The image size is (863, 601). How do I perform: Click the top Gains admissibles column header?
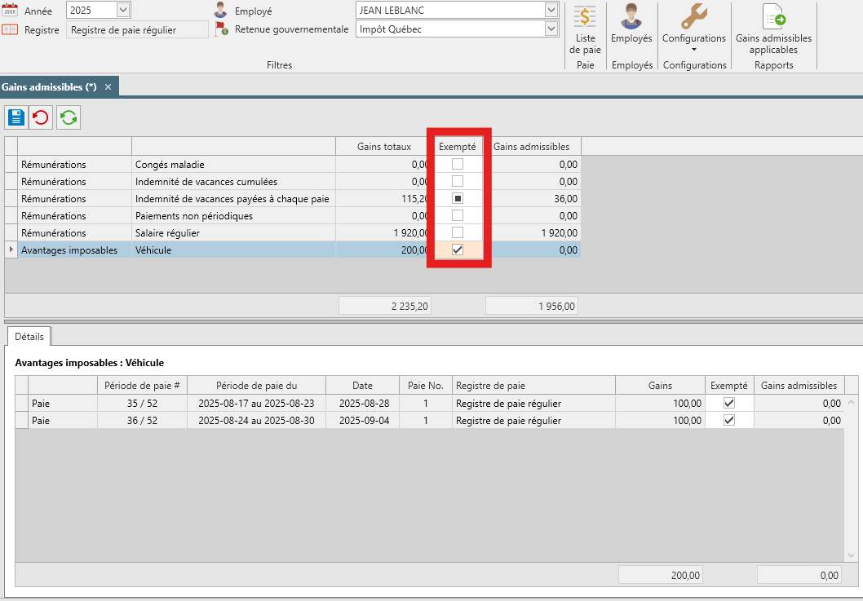tap(532, 147)
